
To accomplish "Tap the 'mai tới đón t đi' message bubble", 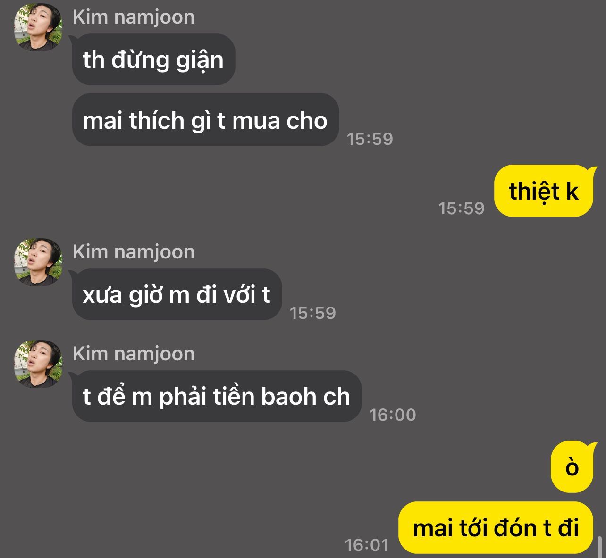I will [x=496, y=528].
